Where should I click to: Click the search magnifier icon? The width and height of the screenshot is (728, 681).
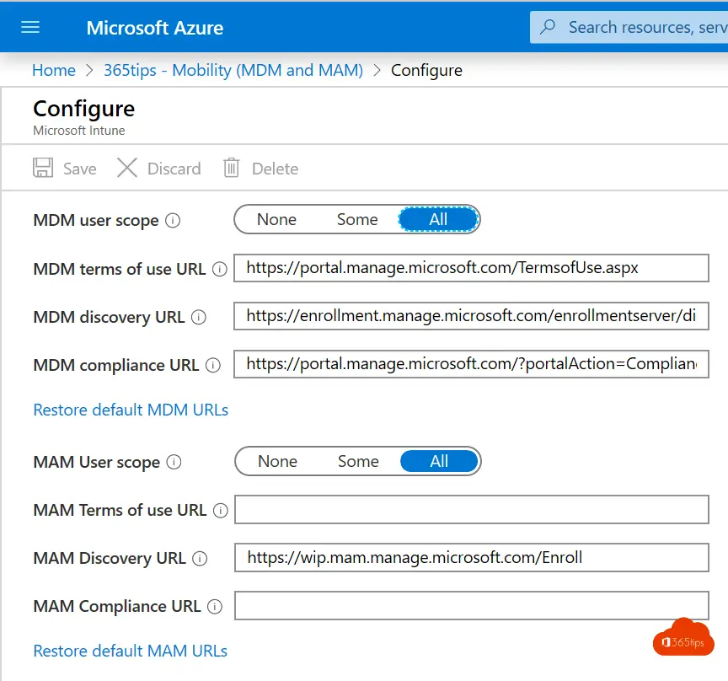tap(548, 27)
